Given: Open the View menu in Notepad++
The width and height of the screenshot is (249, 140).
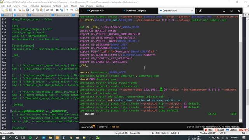Looking at the screenshot, I should pyautogui.click(x=25, y=6).
